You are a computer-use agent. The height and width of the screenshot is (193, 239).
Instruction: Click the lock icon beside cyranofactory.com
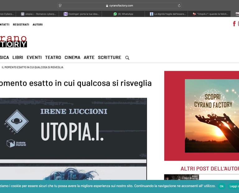click(107, 6)
